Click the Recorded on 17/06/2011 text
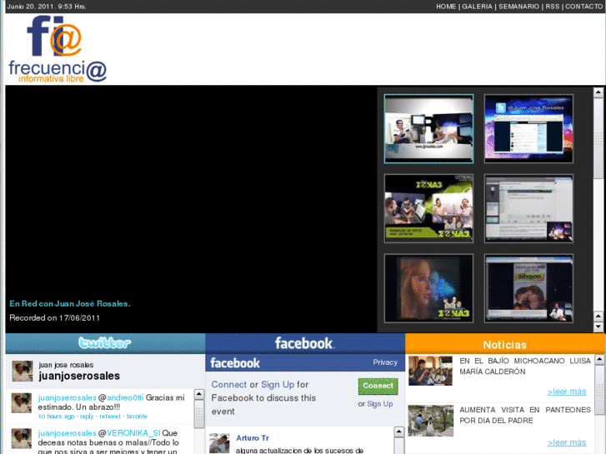This screenshot has height=454, width=606. click(54, 318)
